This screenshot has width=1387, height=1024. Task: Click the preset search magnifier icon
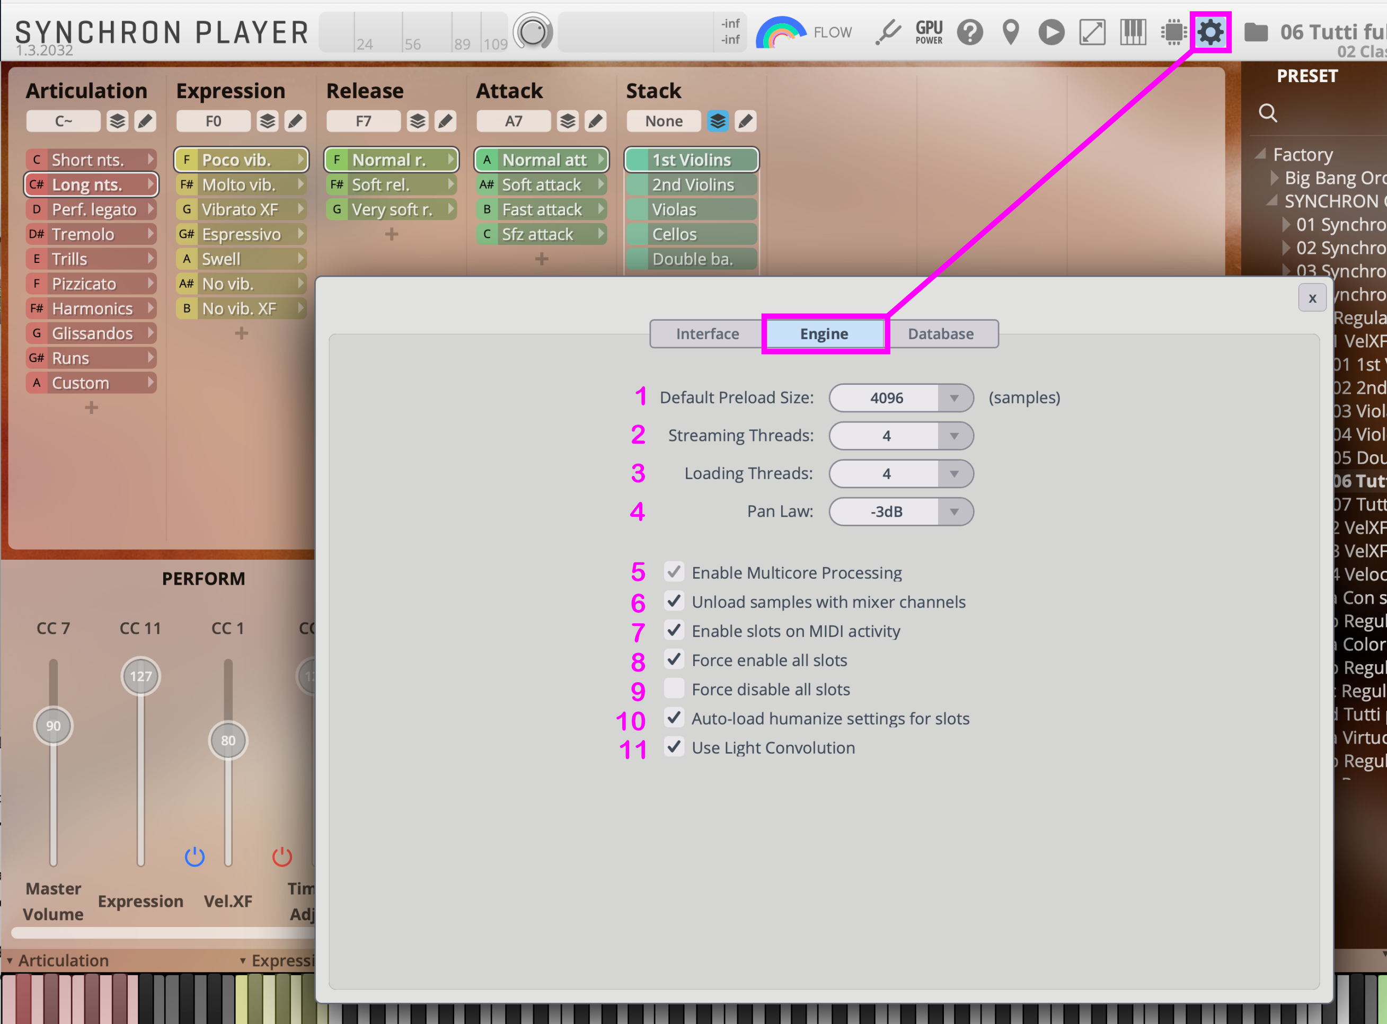coord(1267,113)
